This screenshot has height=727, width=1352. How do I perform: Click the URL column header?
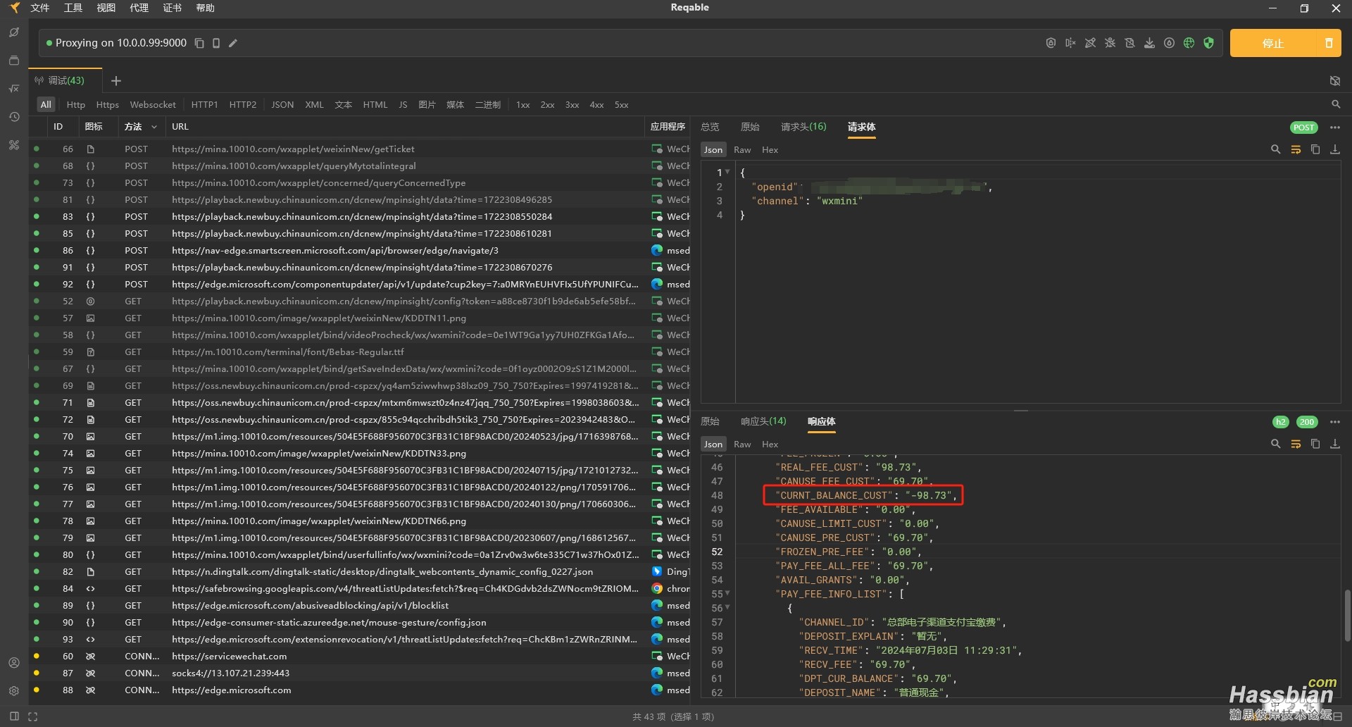click(x=180, y=127)
